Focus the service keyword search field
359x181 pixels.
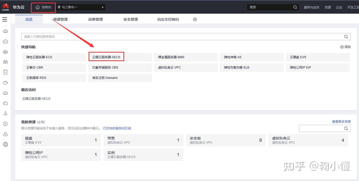pyautogui.click(x=186, y=37)
